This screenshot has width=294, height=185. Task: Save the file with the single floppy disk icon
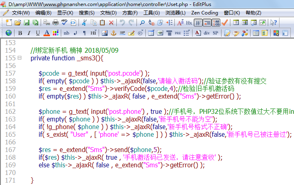27,23
